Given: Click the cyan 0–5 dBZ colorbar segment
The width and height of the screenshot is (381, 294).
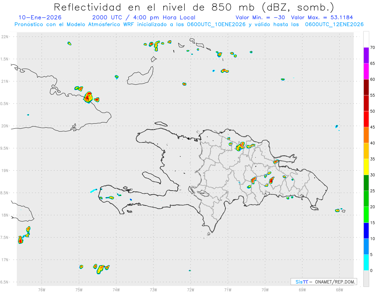Looking at the screenshot, I should [x=366, y=263].
